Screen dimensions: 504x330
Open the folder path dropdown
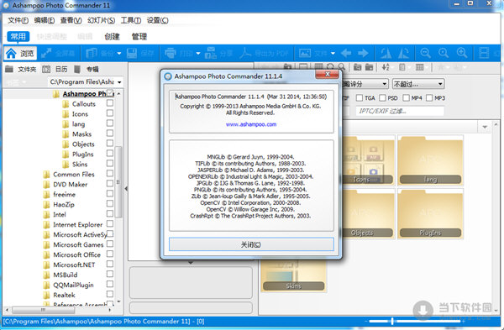(119, 82)
